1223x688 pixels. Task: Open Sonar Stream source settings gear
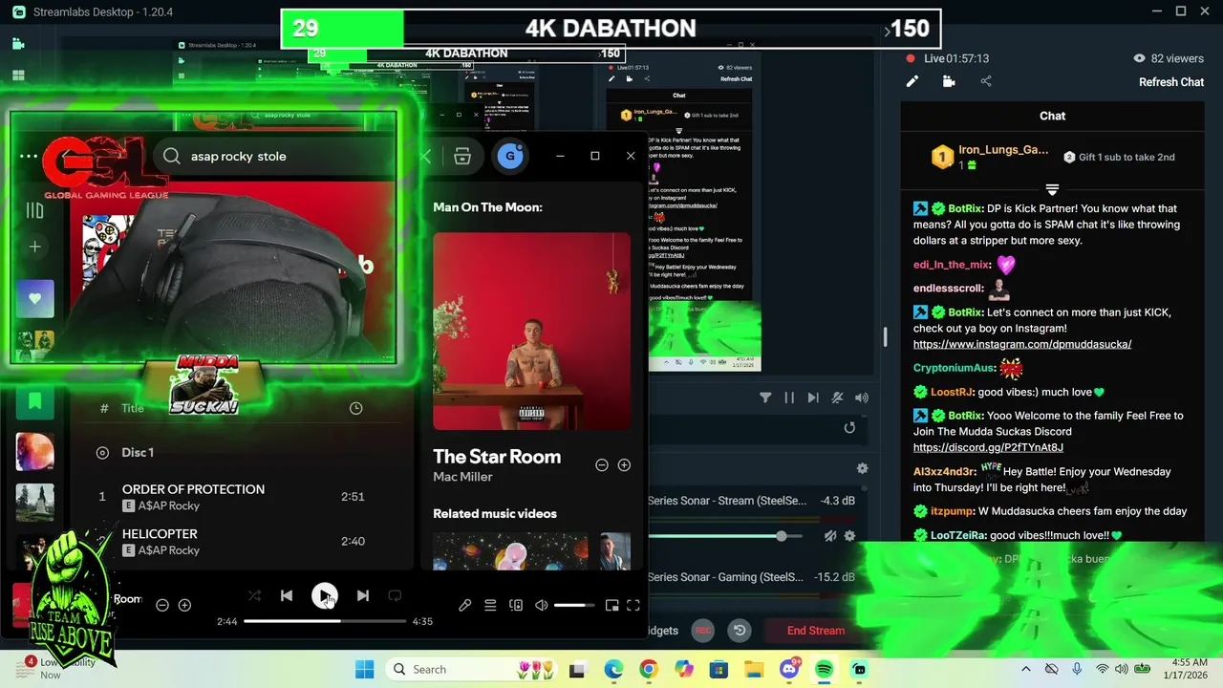pos(849,536)
